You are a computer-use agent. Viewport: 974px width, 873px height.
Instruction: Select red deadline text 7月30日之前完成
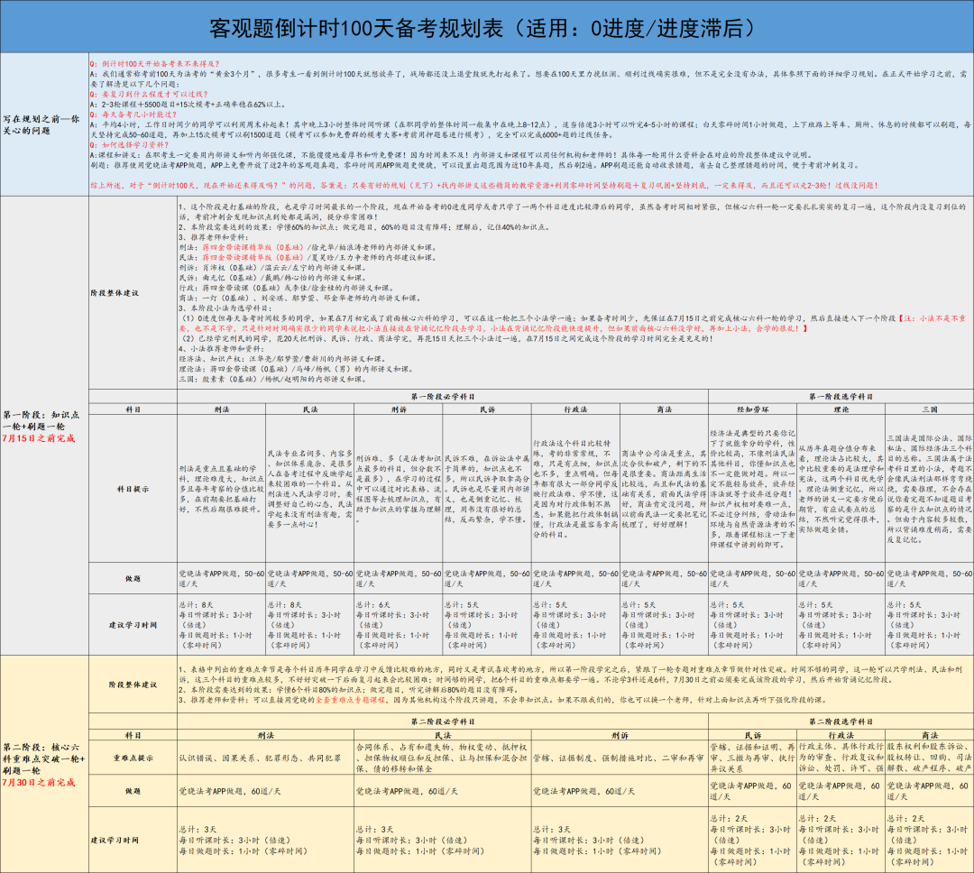click(x=39, y=782)
